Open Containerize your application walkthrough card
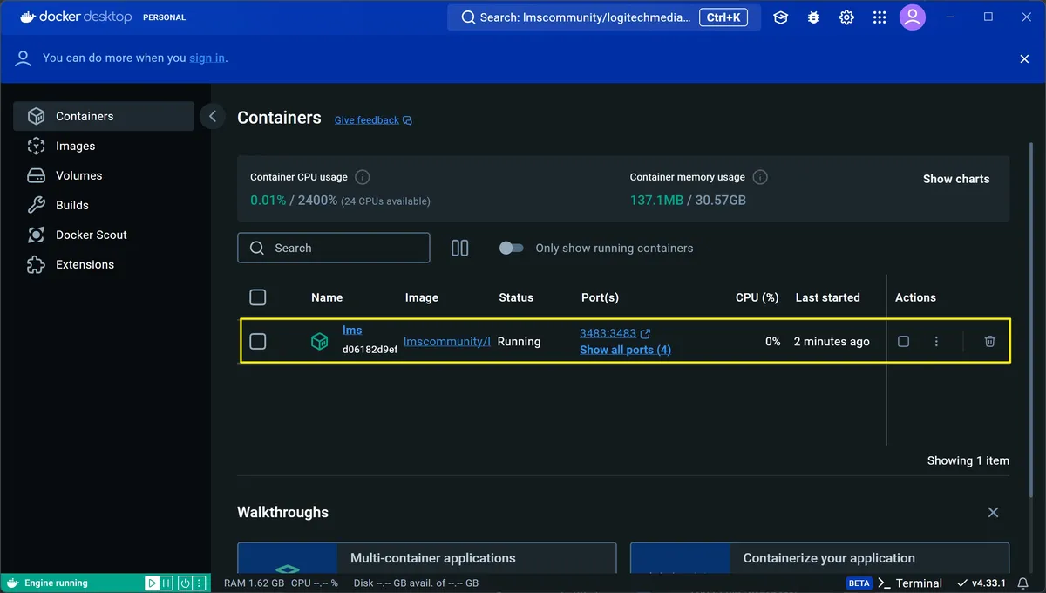 tap(819, 558)
